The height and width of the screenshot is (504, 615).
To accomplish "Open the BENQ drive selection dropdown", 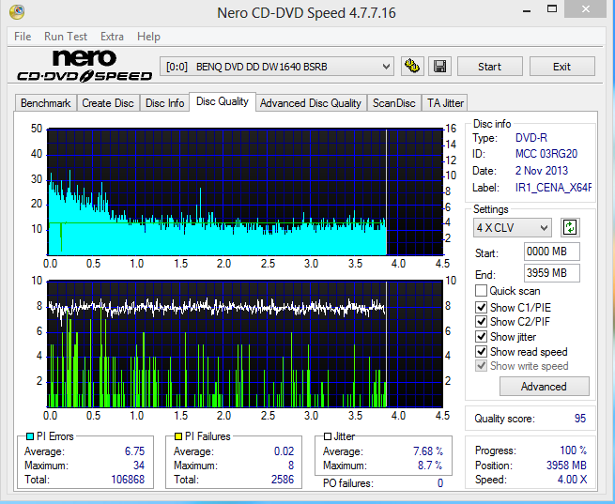I will [x=277, y=67].
